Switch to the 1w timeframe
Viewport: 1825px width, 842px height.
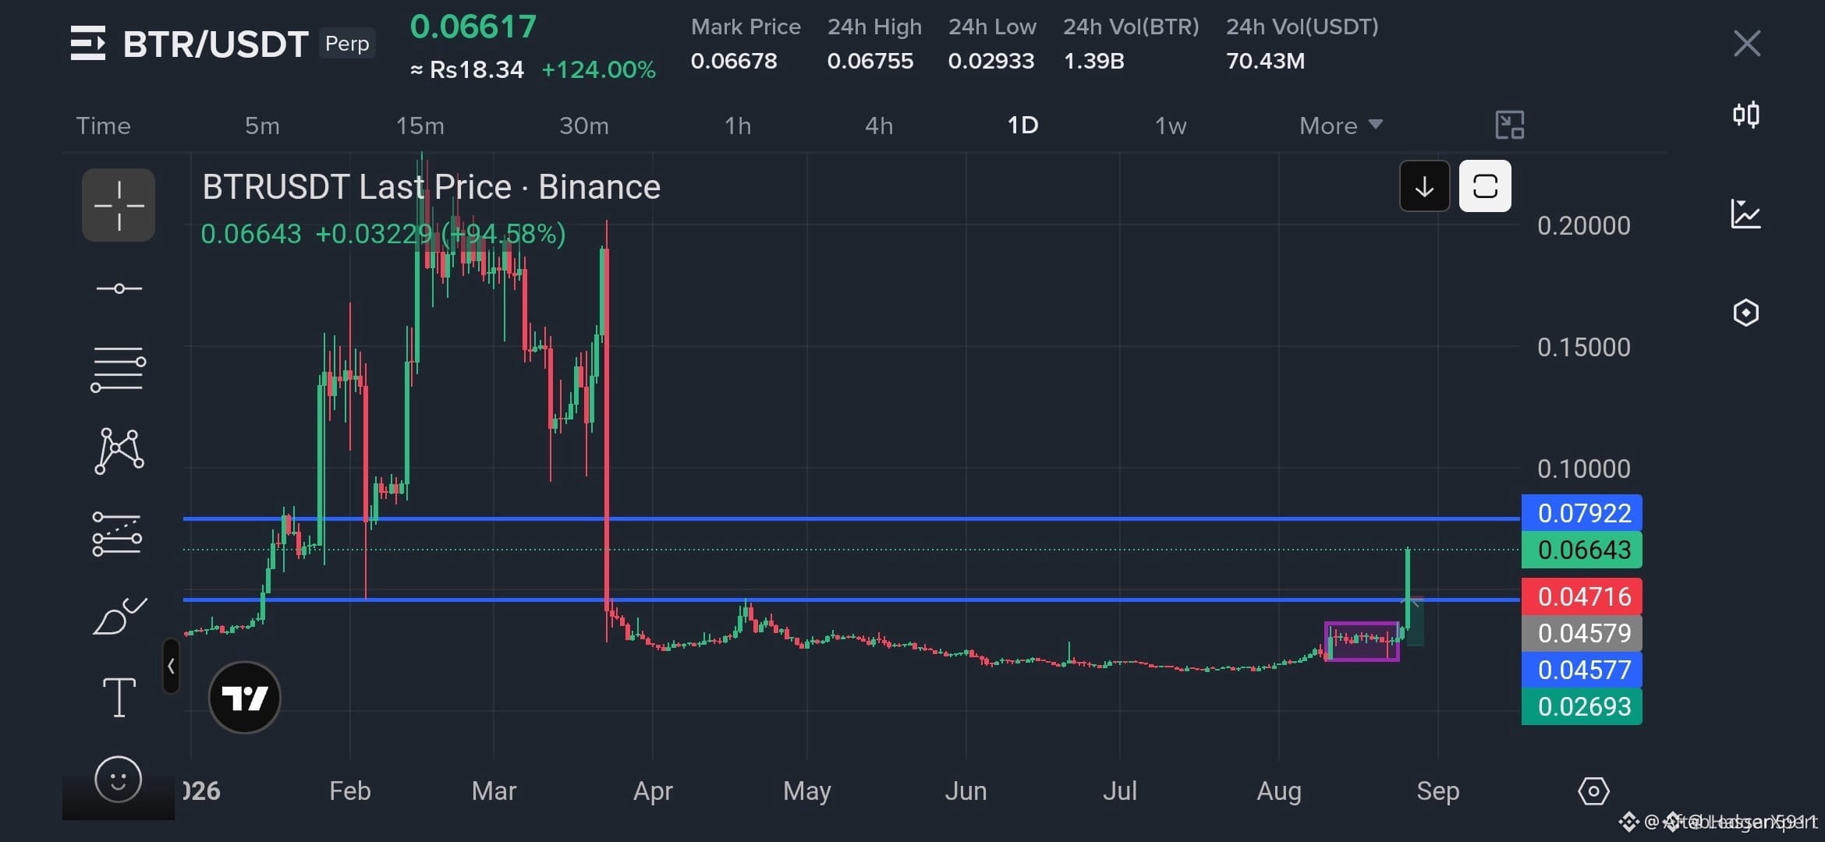[1170, 126]
